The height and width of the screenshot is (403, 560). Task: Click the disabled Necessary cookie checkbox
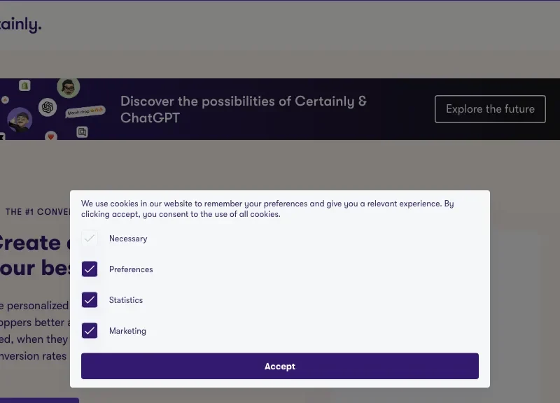point(90,239)
